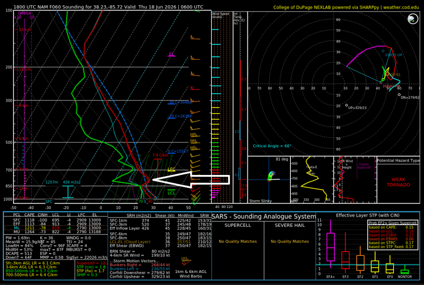Click the "-30 C=30480'" height label
Screen dimensions: 424x285
point(180,102)
